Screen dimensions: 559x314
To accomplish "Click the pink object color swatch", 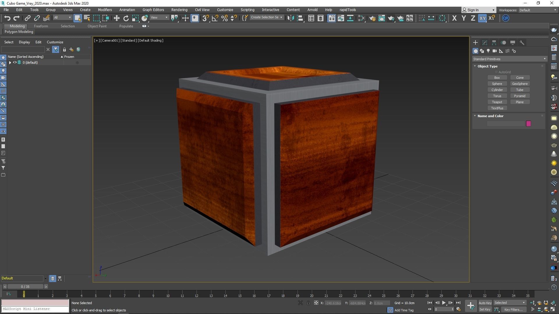I will 528,124.
